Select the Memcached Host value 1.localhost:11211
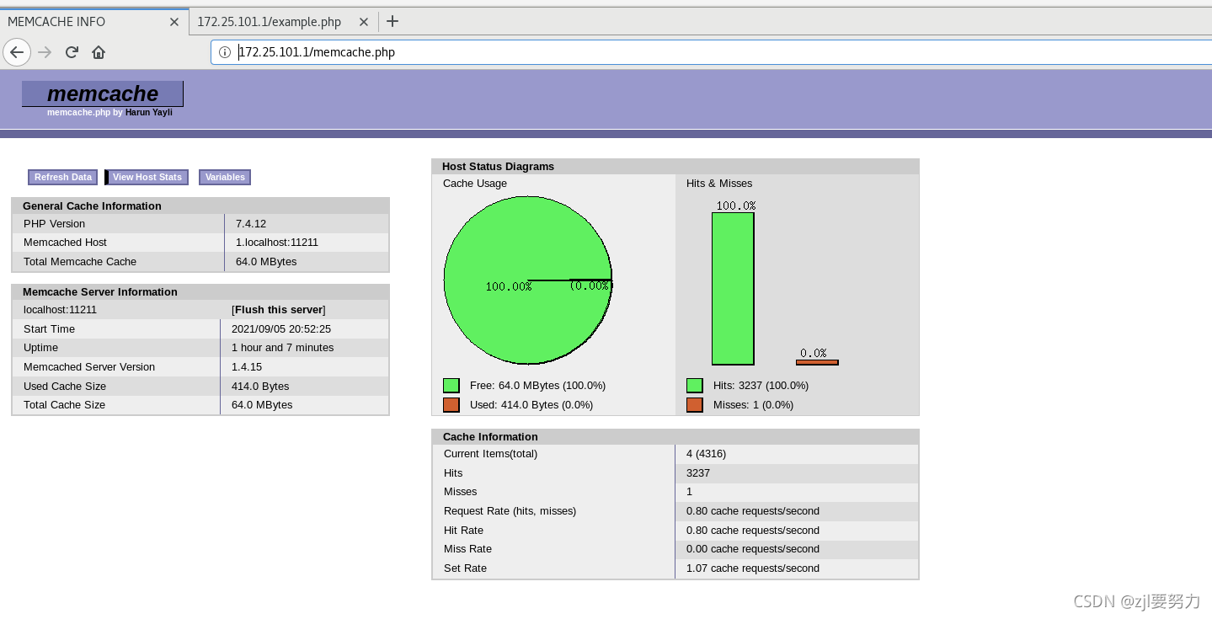The height and width of the screenshot is (619, 1212). click(x=277, y=243)
